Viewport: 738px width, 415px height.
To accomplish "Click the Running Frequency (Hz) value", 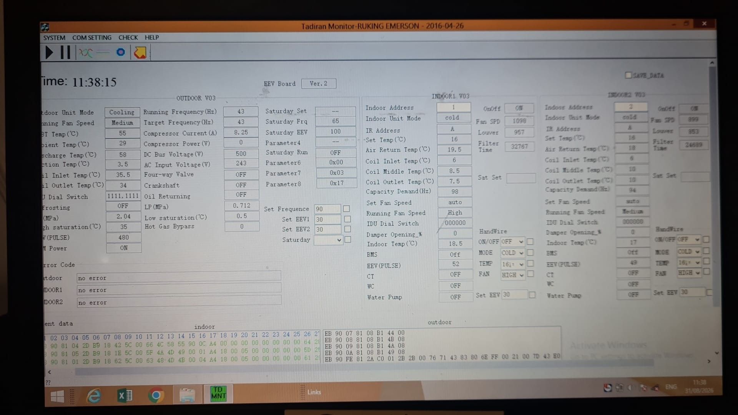I will 241,111.
